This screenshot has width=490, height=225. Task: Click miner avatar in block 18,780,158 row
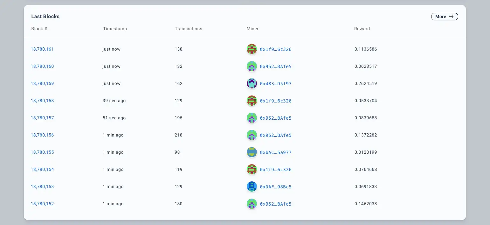pyautogui.click(x=252, y=101)
